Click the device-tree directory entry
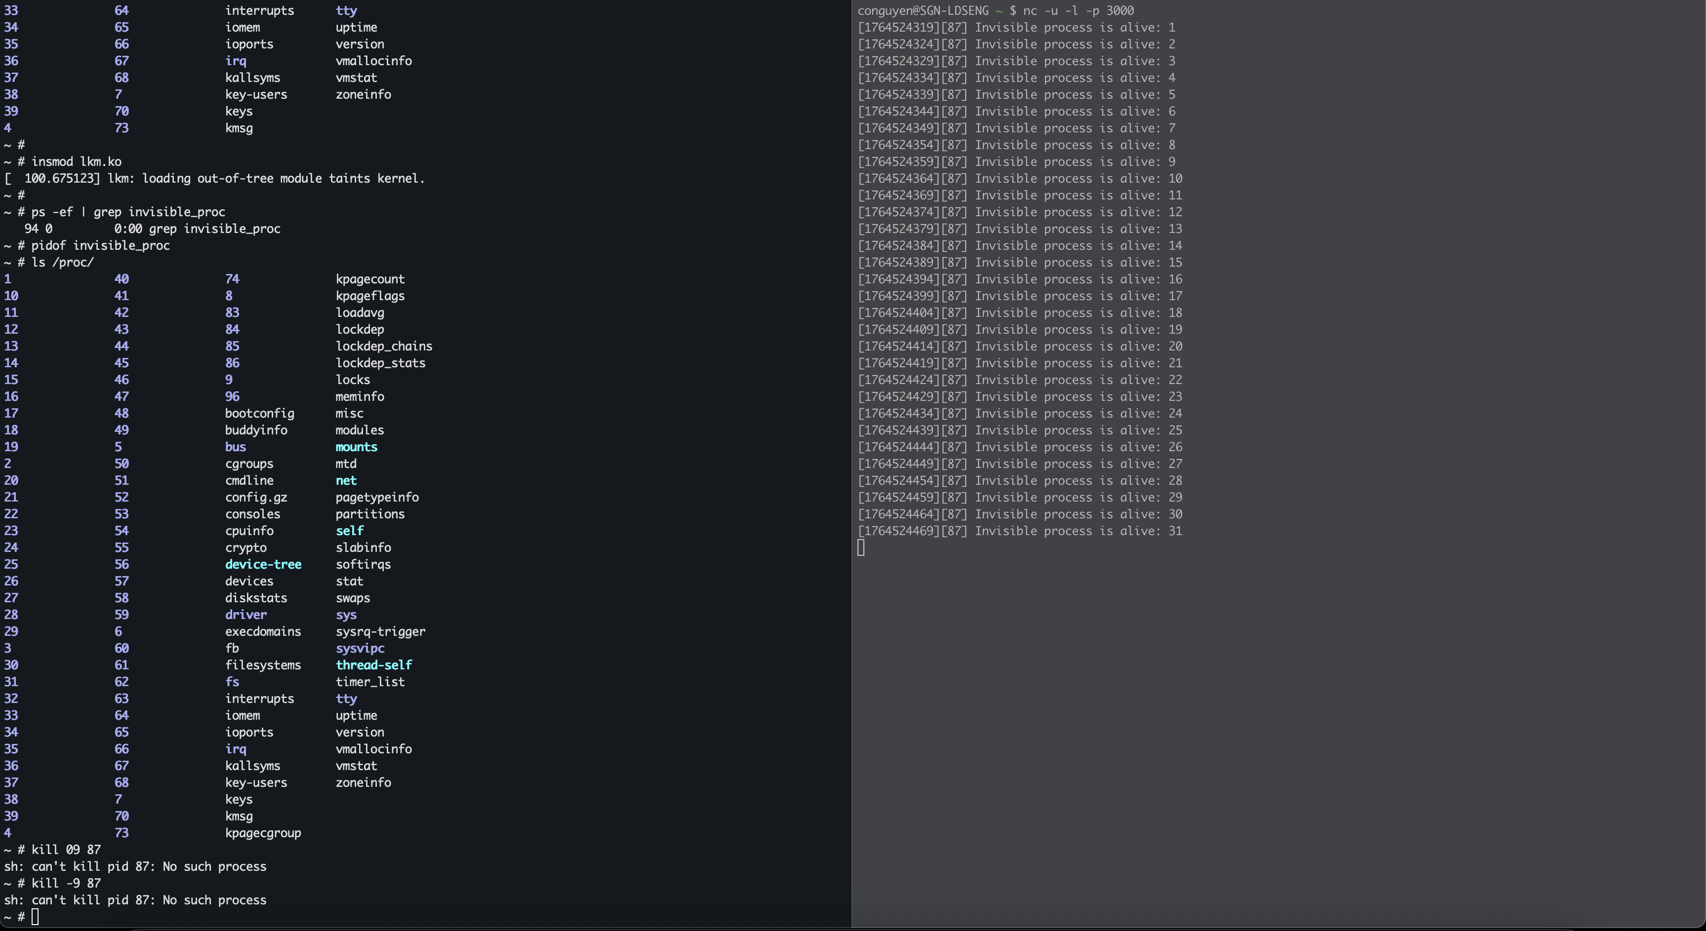The height and width of the screenshot is (931, 1706). [x=263, y=564]
